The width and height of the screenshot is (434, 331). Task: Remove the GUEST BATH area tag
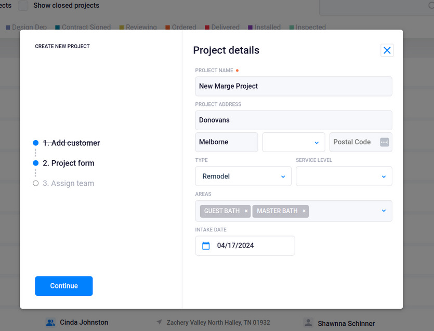tap(246, 211)
